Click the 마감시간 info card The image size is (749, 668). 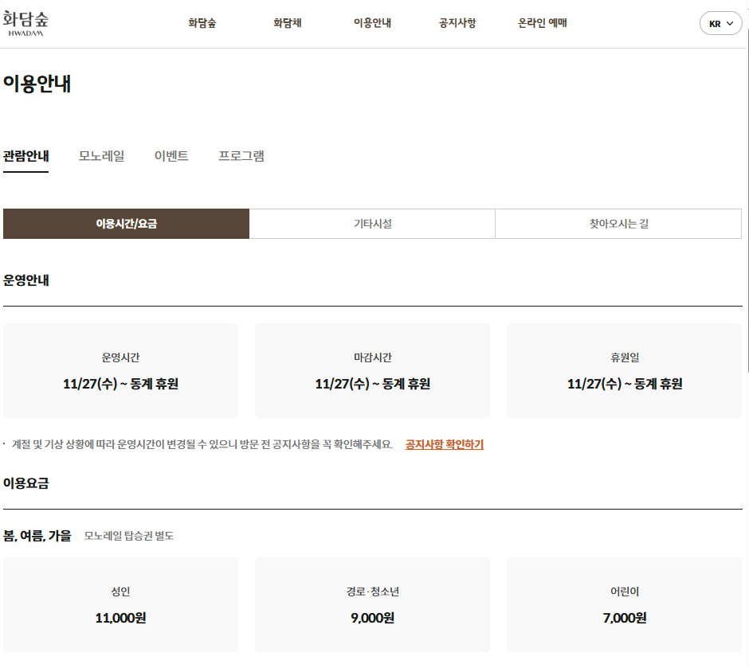(x=373, y=371)
